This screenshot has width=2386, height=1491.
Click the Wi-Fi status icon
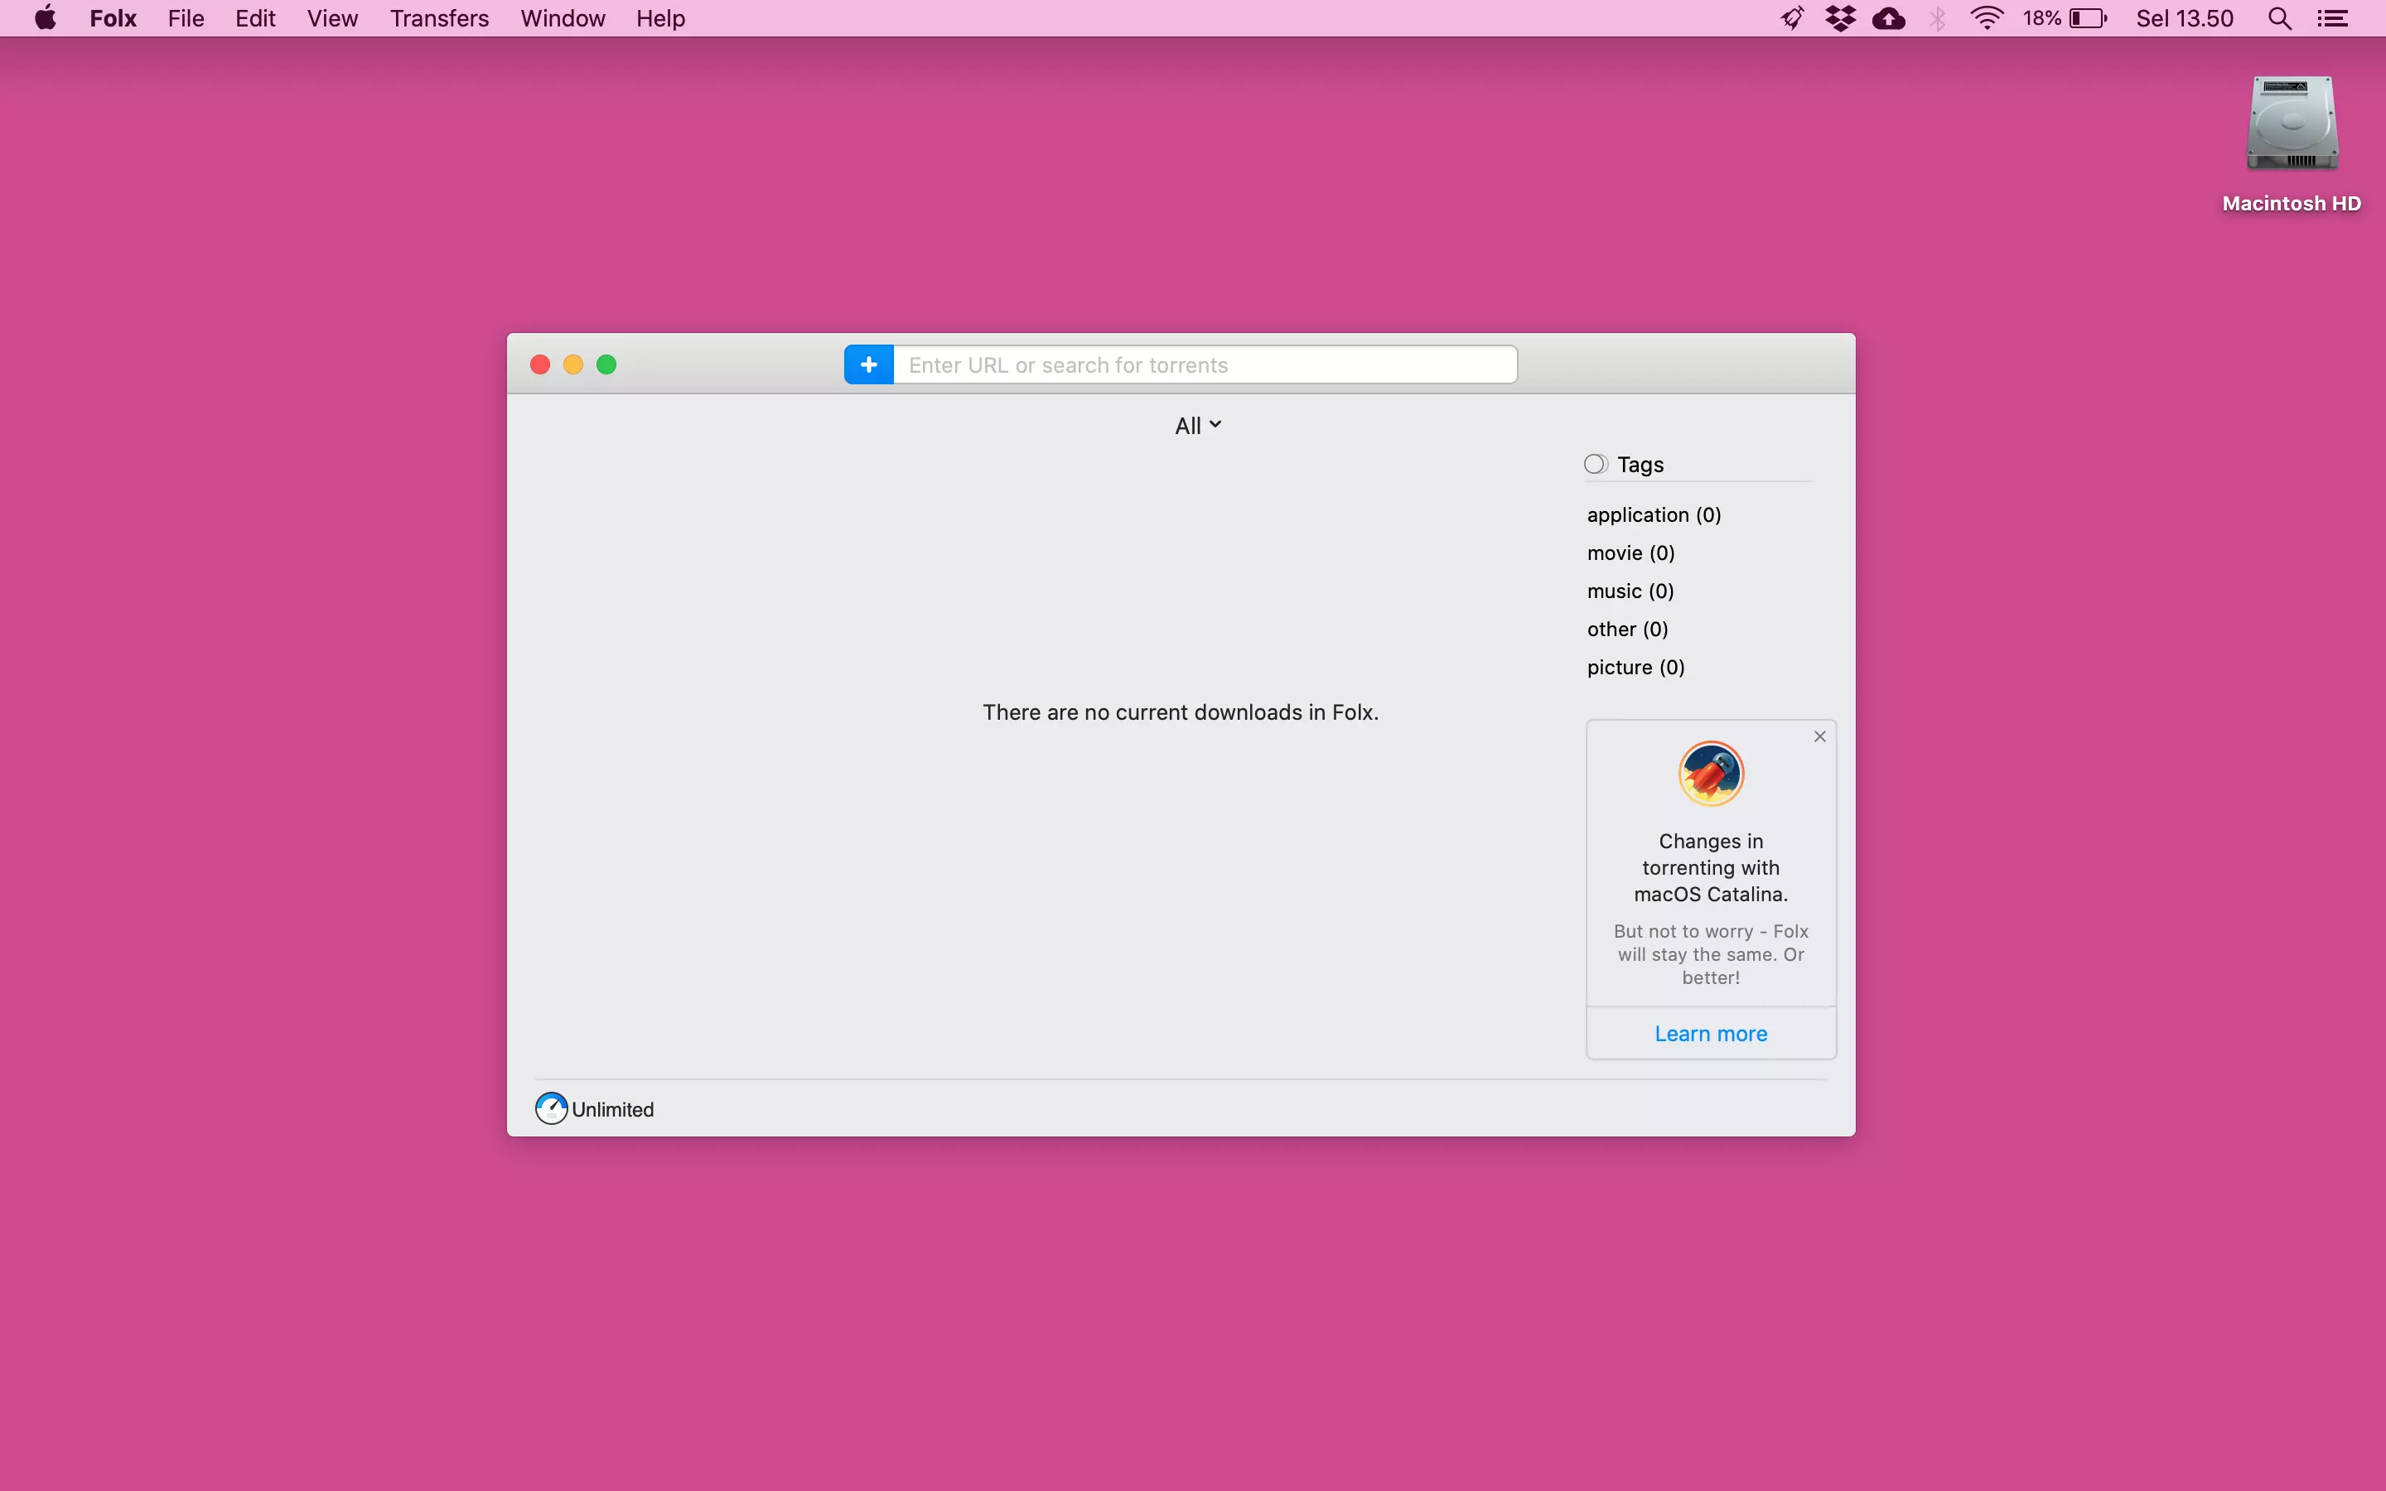click(1987, 19)
